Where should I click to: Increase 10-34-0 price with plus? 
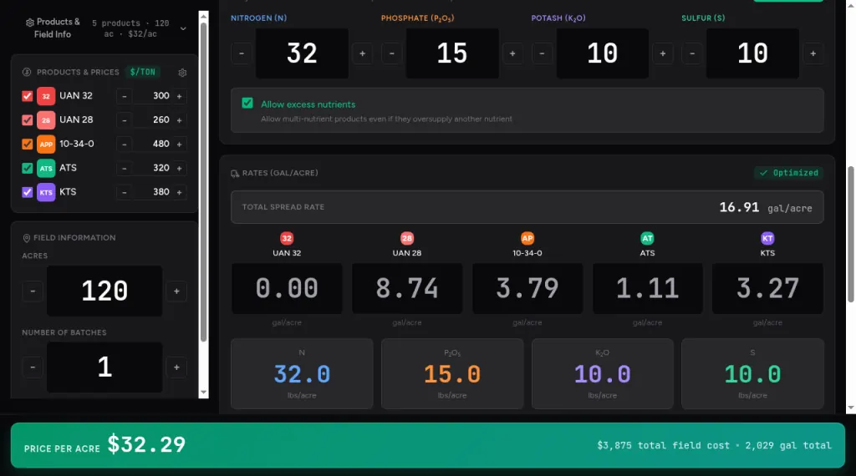pyautogui.click(x=179, y=144)
